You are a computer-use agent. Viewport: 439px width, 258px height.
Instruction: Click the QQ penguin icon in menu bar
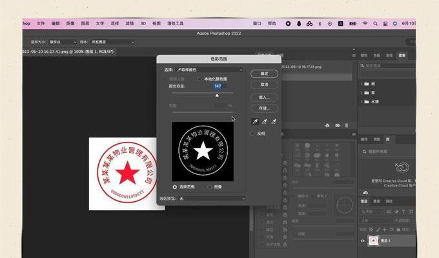[299, 24]
